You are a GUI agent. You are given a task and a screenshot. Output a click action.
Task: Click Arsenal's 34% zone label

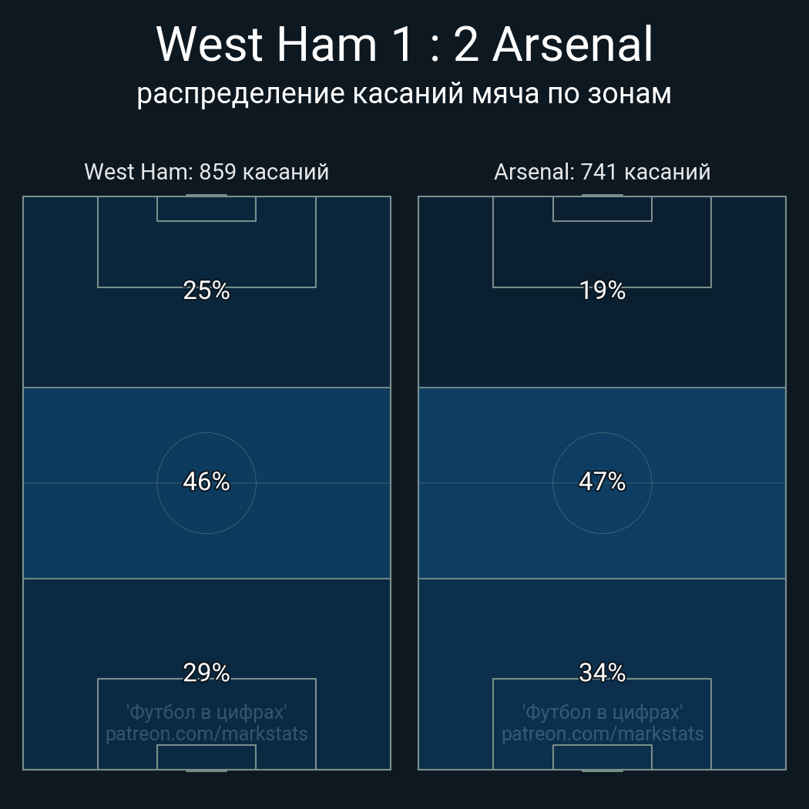click(x=602, y=673)
